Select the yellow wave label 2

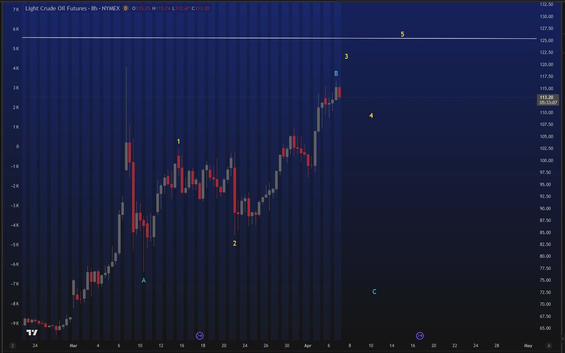[234, 243]
